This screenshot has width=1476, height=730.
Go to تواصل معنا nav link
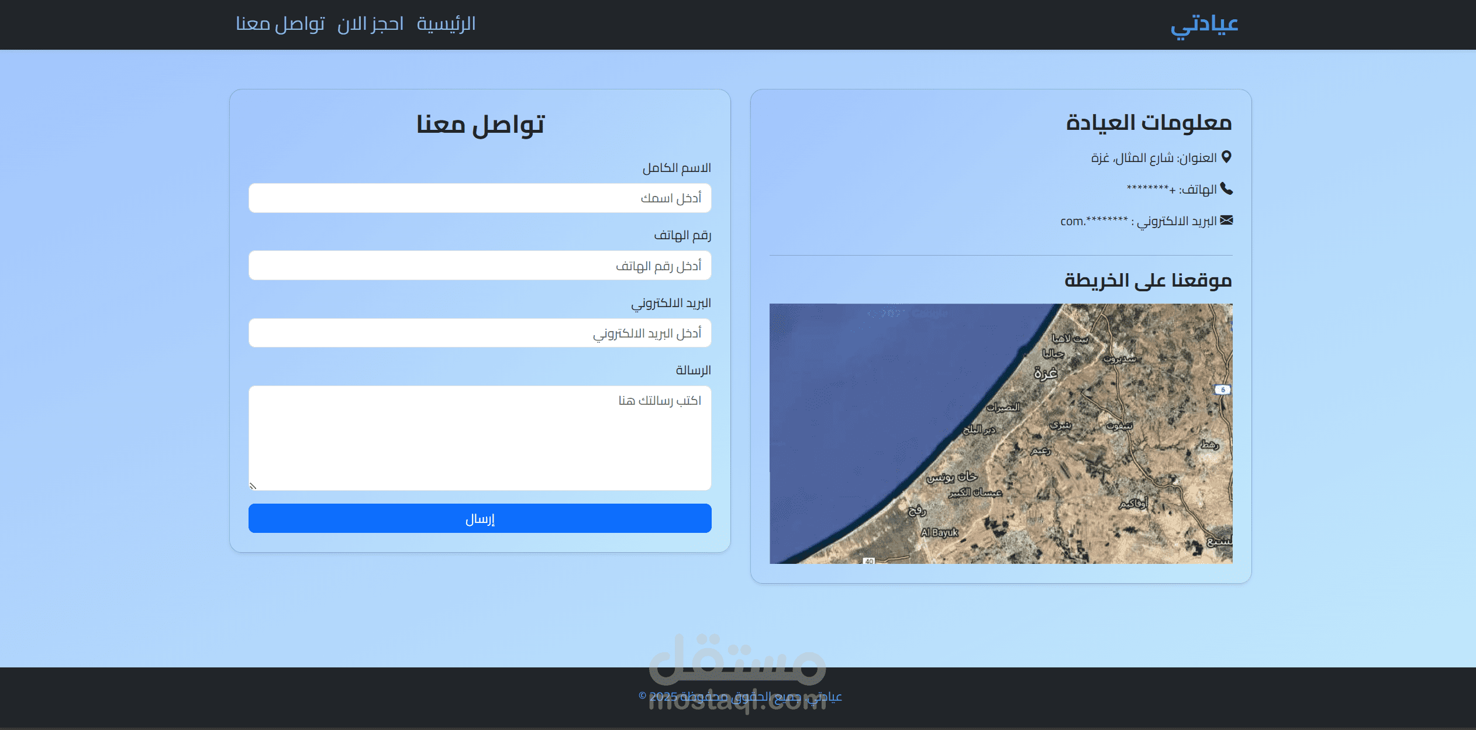(x=280, y=24)
